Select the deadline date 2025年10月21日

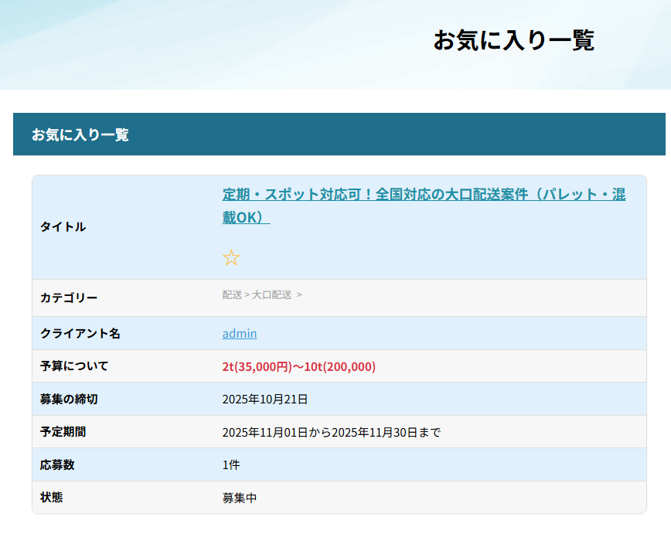click(x=264, y=400)
